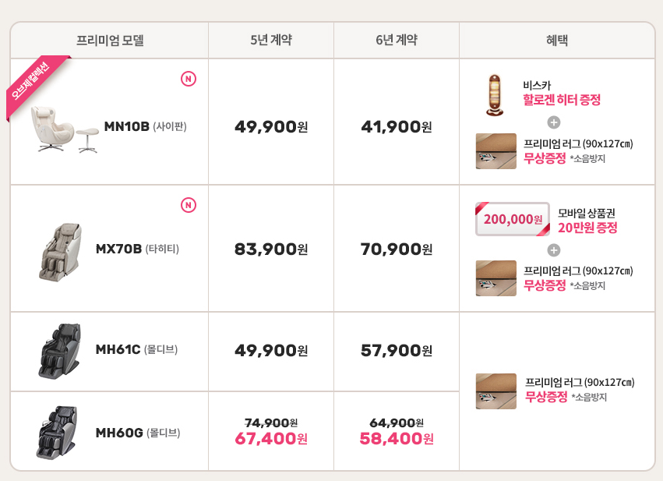
Task: Click the 41,900원 six-year price for MN10B
Action: 397,126
